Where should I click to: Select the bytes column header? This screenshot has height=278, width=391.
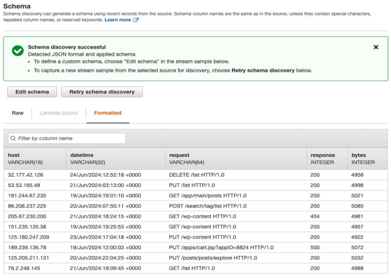359,155
